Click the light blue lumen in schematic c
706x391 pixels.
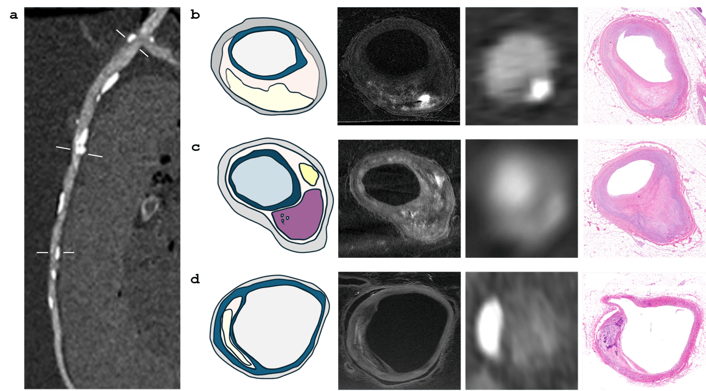click(x=263, y=181)
